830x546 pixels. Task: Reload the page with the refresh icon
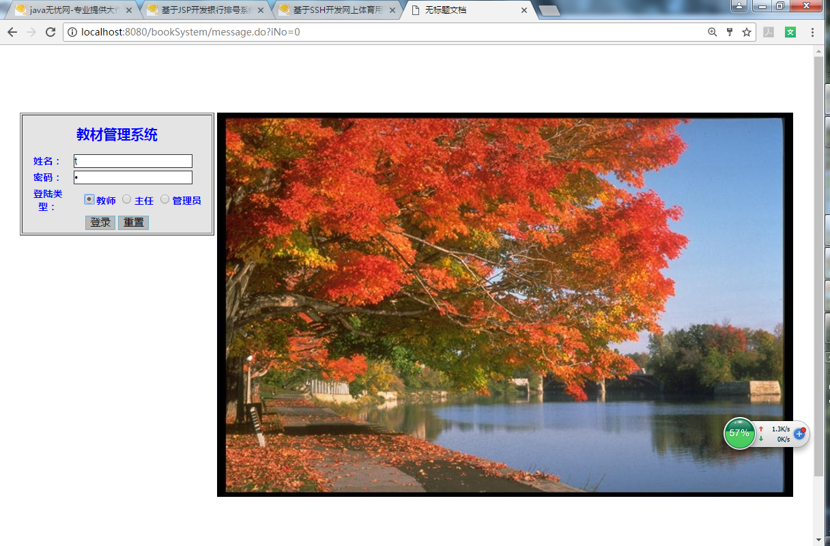pyautogui.click(x=50, y=32)
